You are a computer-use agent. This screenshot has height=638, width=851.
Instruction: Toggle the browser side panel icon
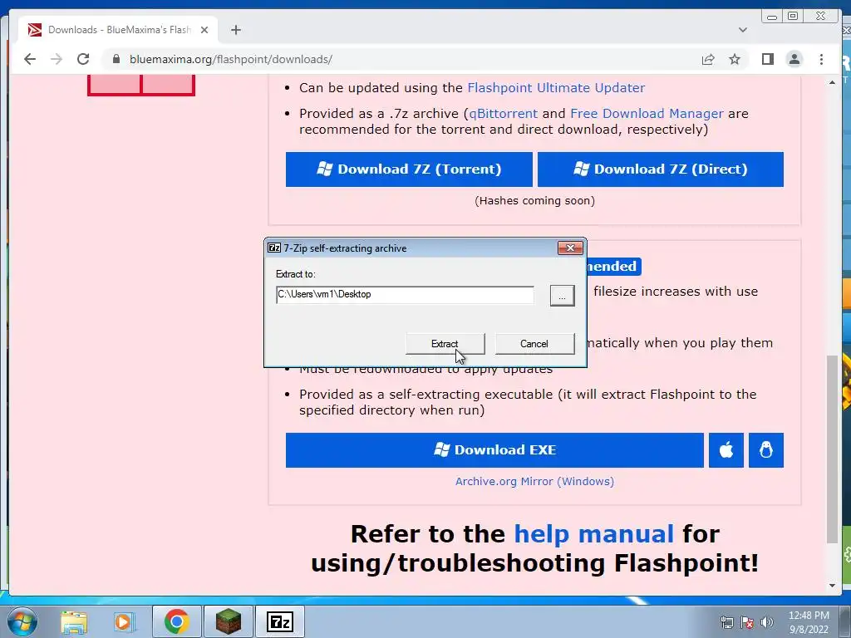pyautogui.click(x=767, y=59)
